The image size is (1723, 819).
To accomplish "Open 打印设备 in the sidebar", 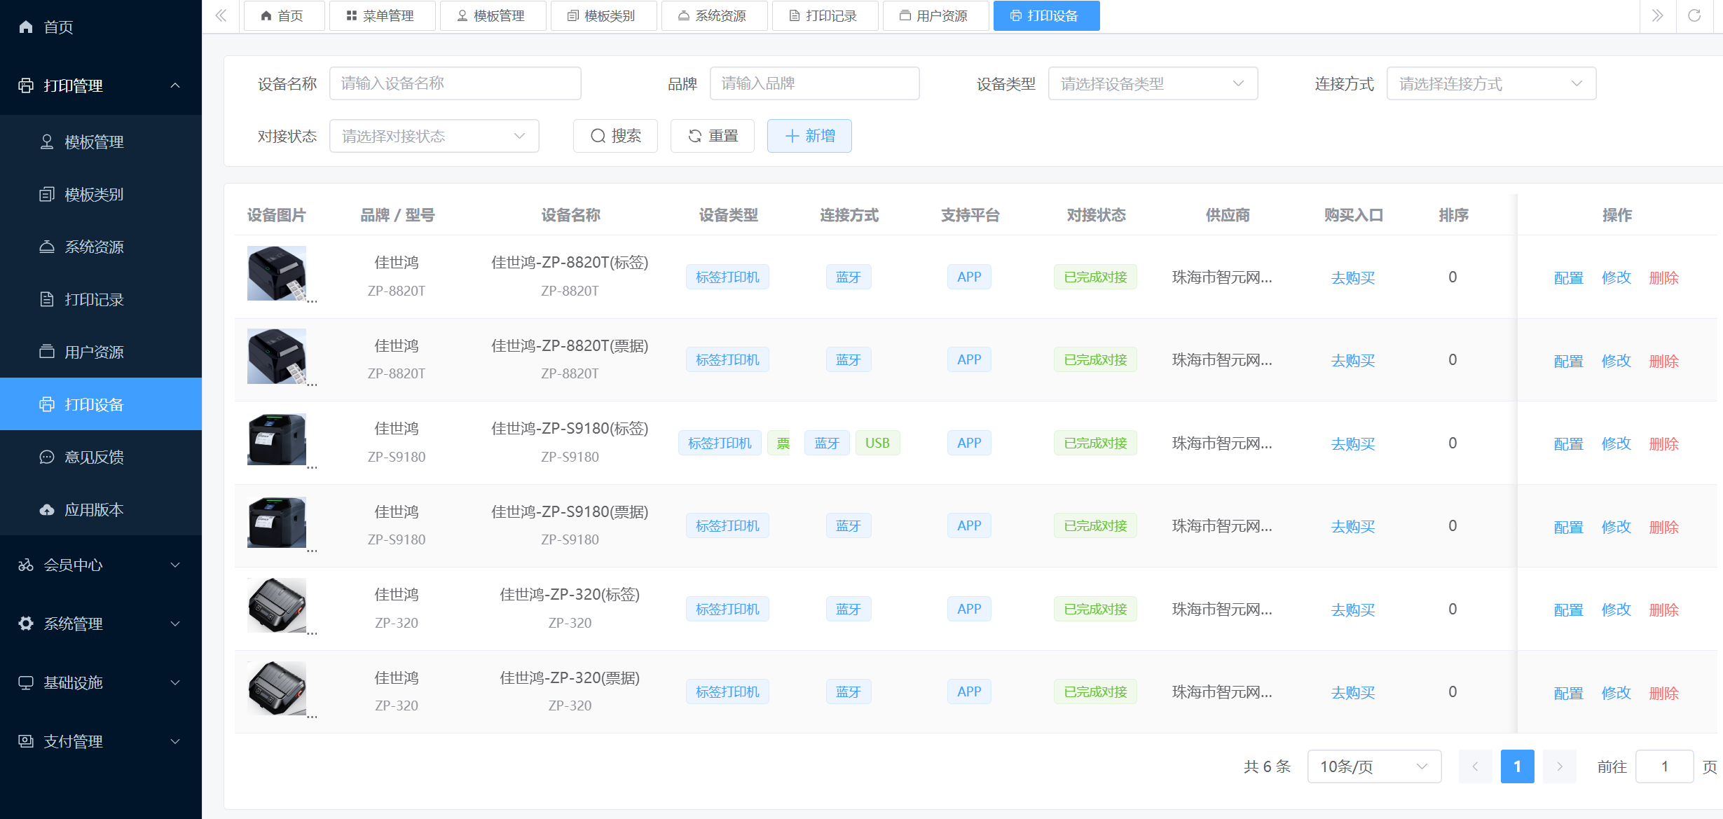I will pos(101,404).
